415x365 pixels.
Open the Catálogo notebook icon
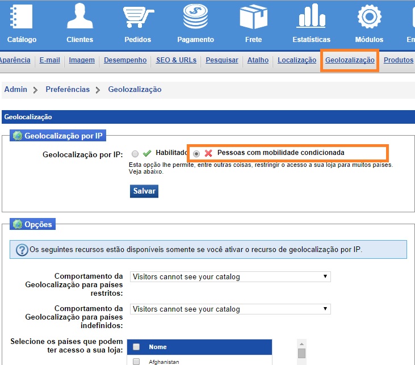(x=21, y=17)
